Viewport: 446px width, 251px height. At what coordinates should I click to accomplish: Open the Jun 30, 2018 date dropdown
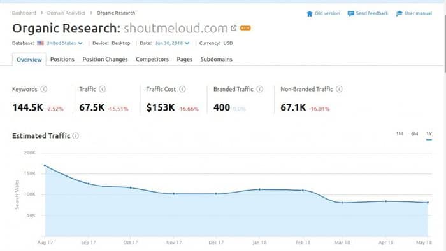pyautogui.click(x=172, y=43)
